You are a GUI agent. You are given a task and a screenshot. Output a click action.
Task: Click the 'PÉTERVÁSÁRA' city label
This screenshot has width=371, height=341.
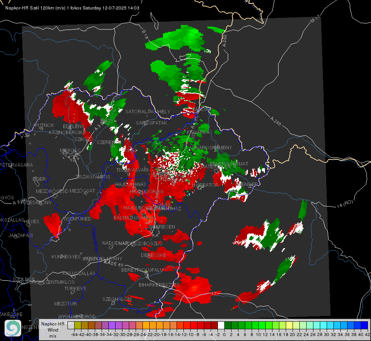click(17, 165)
